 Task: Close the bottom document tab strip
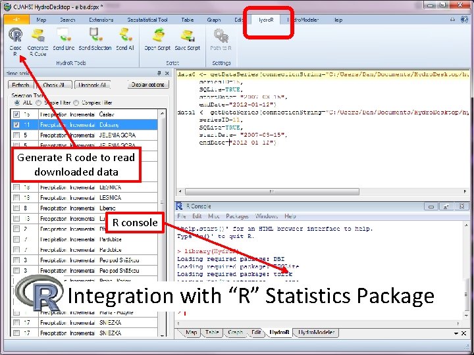[x=463, y=333]
